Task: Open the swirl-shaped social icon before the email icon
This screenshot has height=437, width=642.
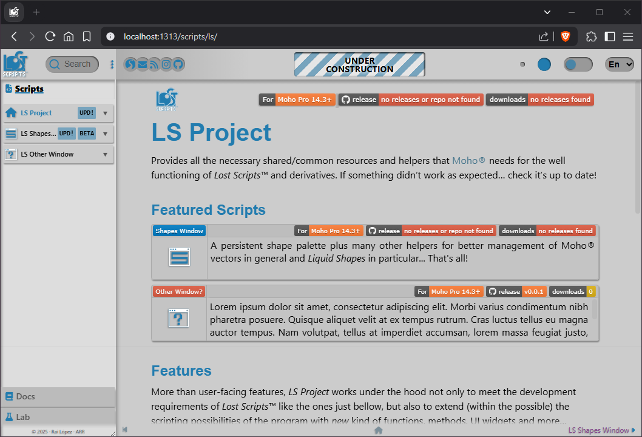Action: tap(130, 64)
